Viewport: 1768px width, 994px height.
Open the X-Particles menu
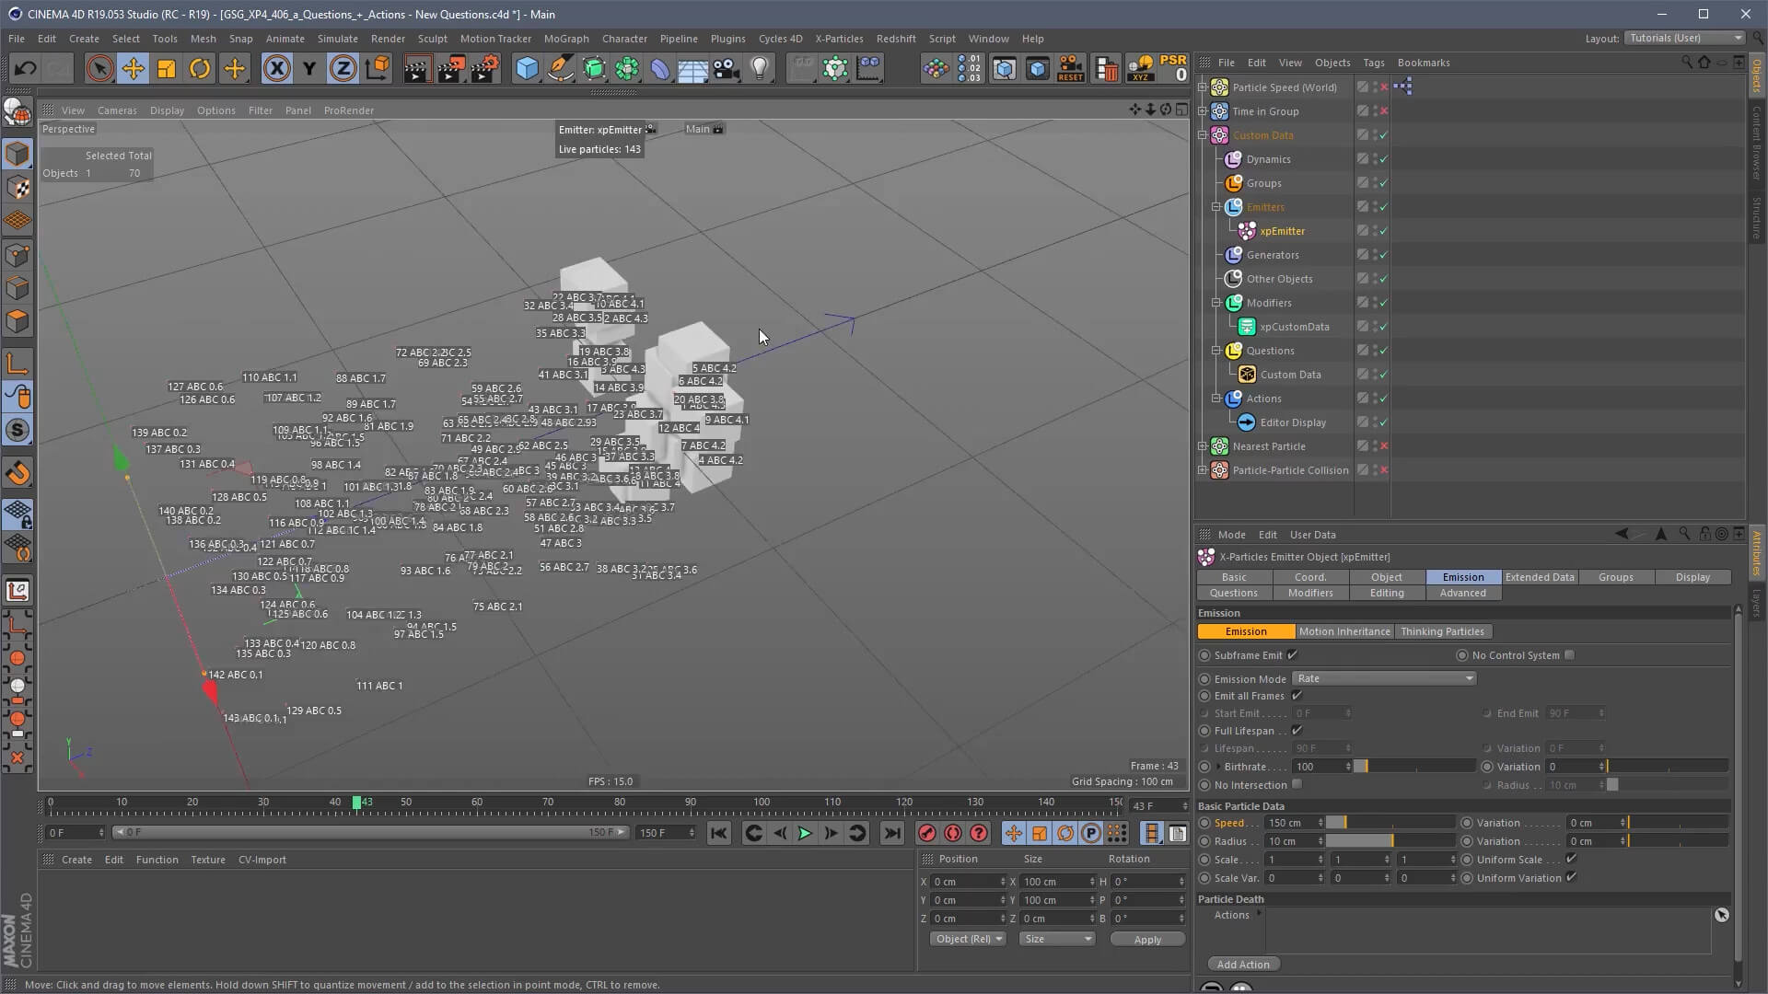click(x=838, y=39)
